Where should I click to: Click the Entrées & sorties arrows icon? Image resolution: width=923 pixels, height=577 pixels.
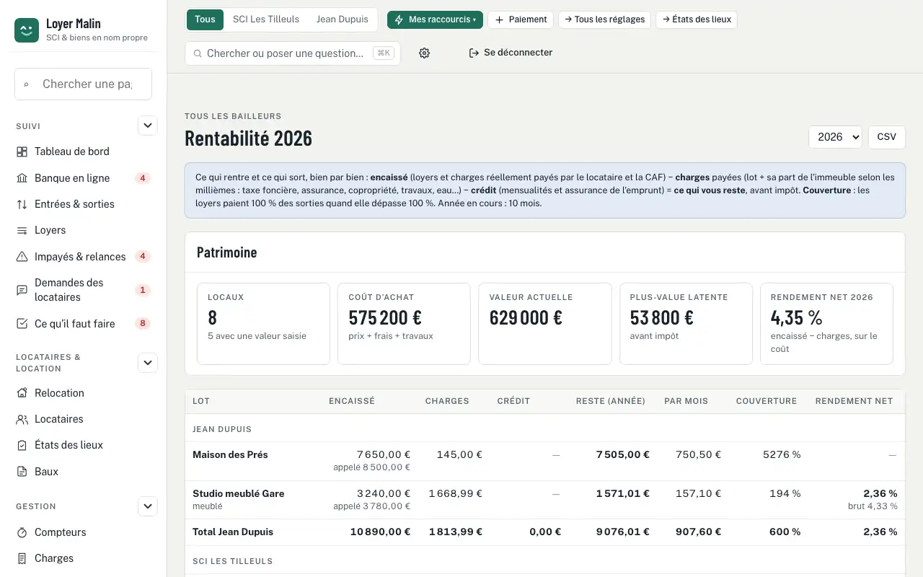(22, 204)
